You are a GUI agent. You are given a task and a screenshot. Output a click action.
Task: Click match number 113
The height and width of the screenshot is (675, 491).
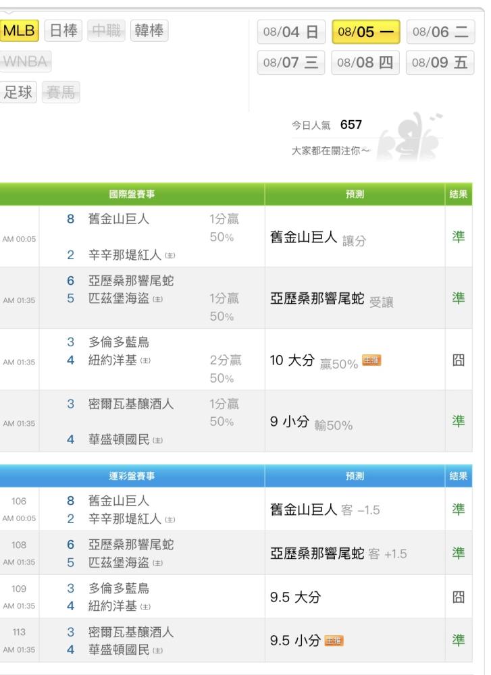(x=19, y=632)
